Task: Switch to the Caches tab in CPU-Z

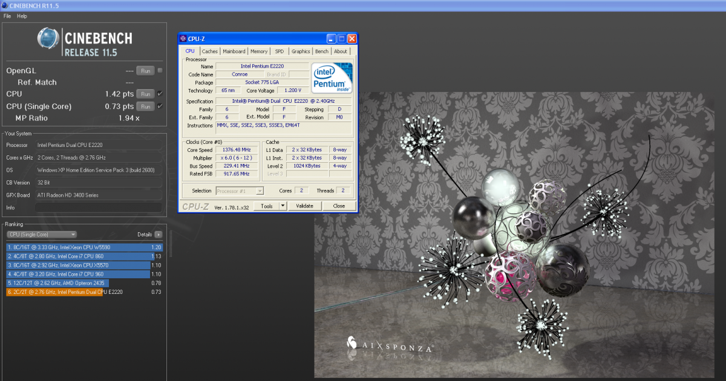Action: click(210, 51)
